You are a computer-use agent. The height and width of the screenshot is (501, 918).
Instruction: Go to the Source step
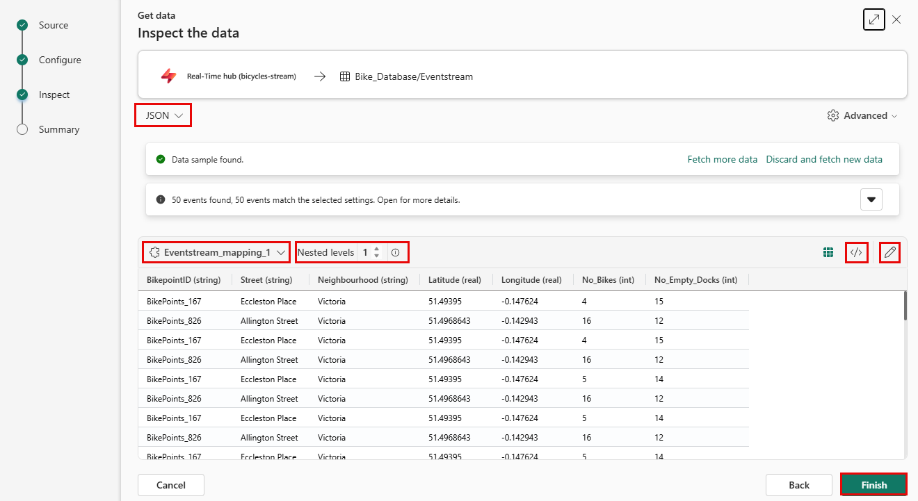[54, 26]
